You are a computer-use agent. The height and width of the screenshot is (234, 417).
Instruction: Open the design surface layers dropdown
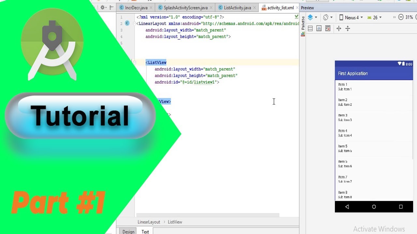pyautogui.click(x=312, y=18)
